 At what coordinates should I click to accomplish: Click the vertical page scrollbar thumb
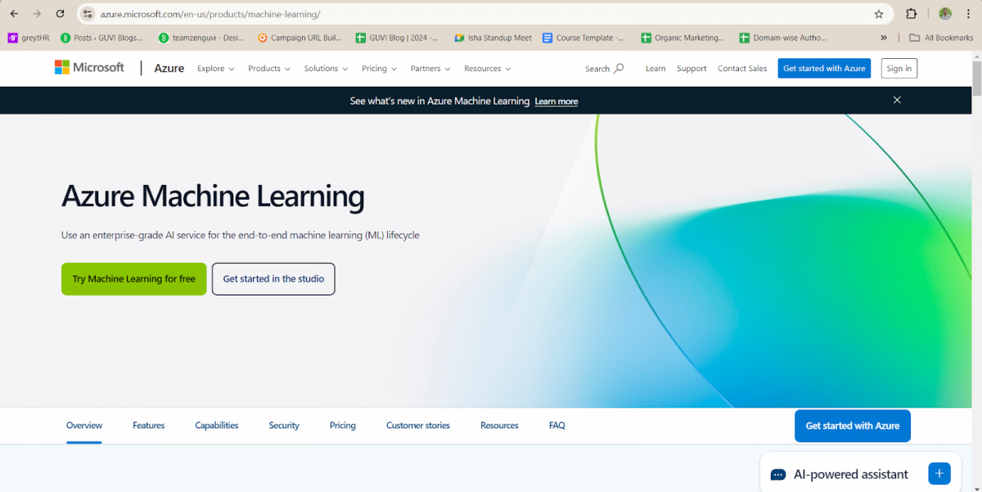(976, 78)
